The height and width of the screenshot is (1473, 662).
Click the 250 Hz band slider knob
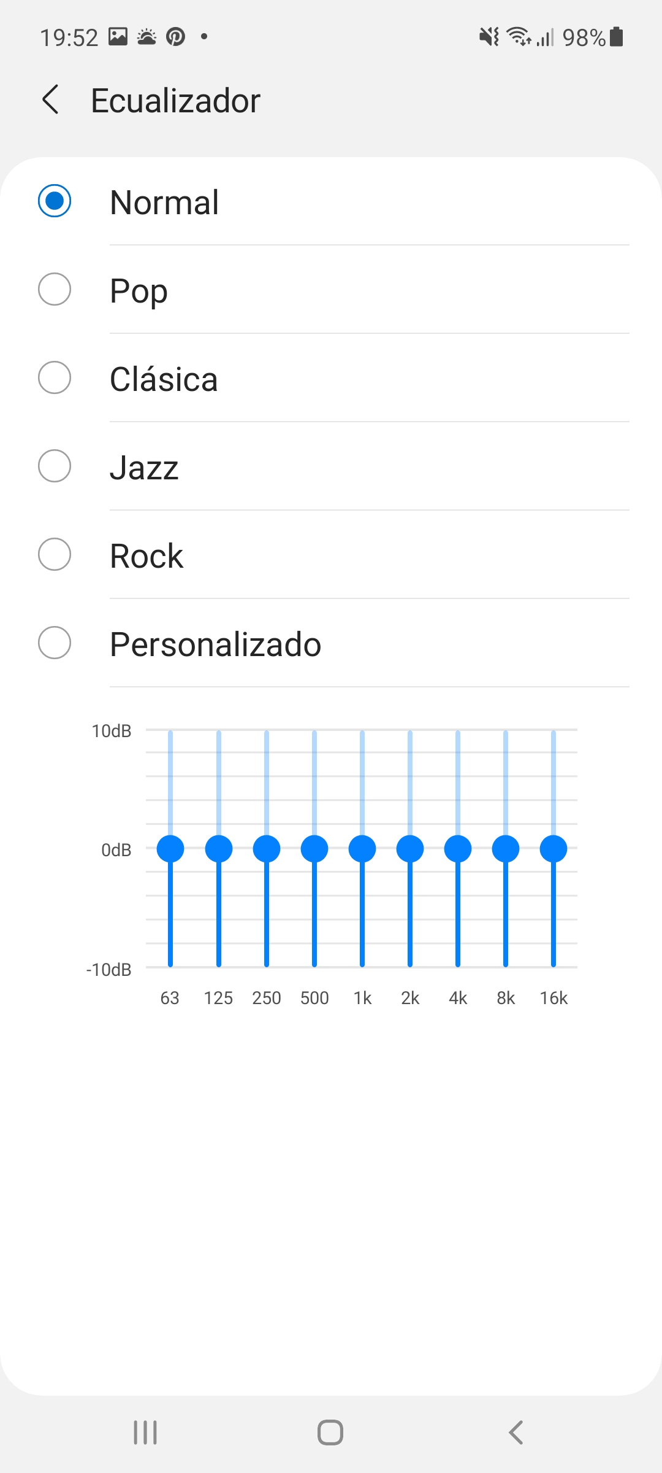click(x=267, y=849)
